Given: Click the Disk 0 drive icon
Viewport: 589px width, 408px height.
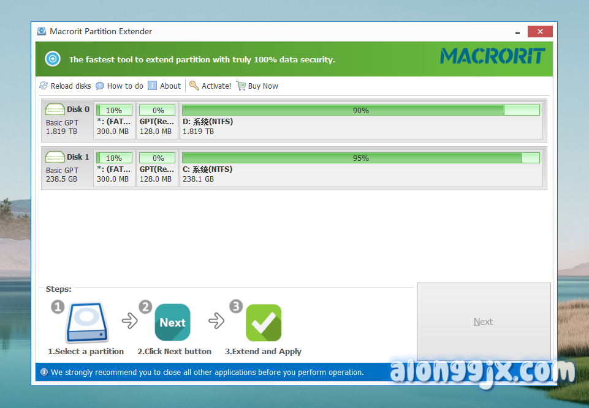Looking at the screenshot, I should [55, 109].
